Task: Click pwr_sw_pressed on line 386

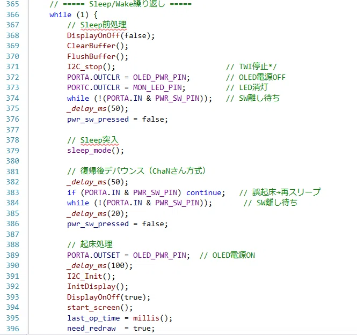Action: [98, 224]
